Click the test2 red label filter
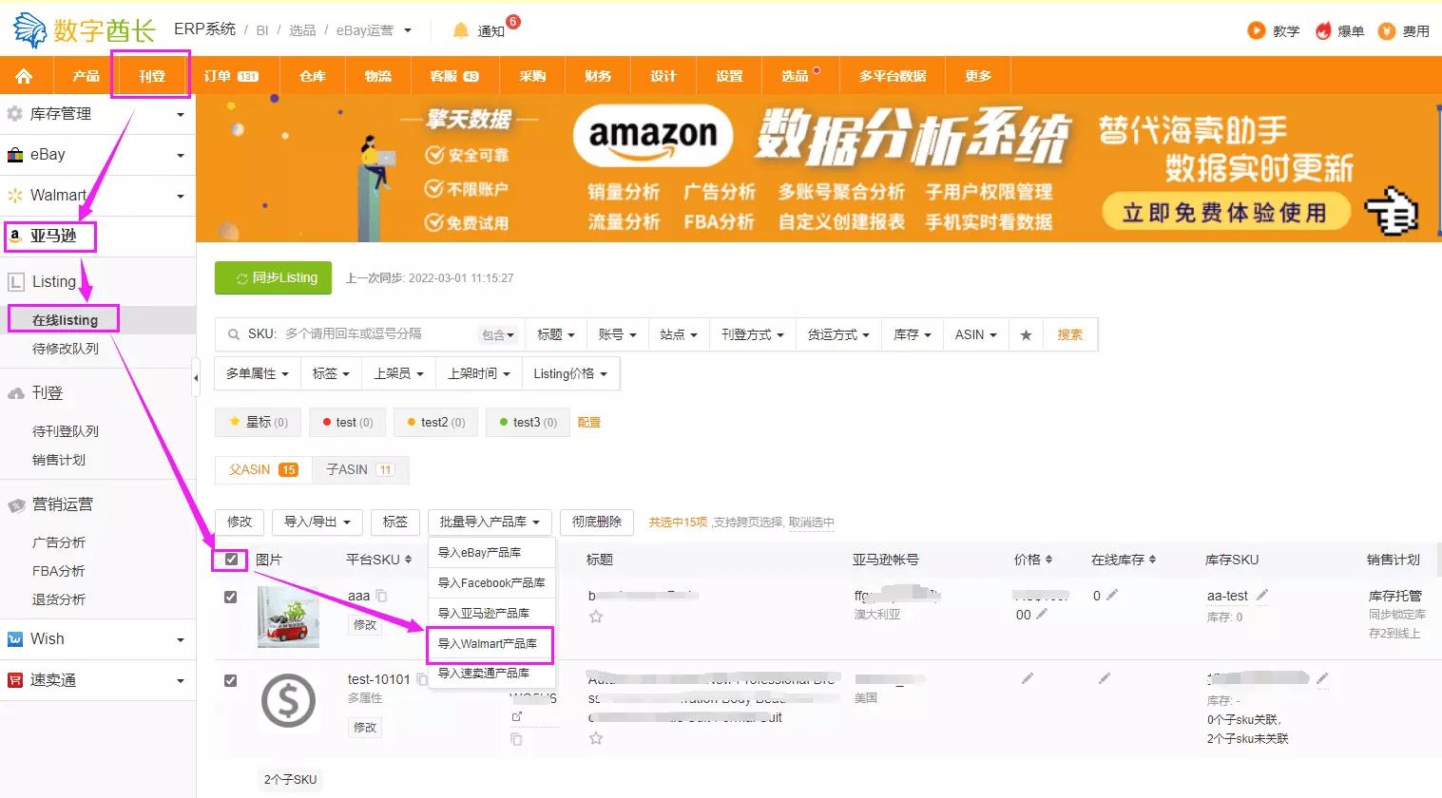This screenshot has width=1442, height=798. (x=434, y=422)
